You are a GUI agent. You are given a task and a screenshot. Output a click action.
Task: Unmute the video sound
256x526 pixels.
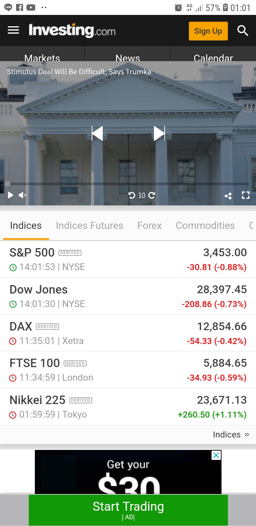[x=22, y=195]
